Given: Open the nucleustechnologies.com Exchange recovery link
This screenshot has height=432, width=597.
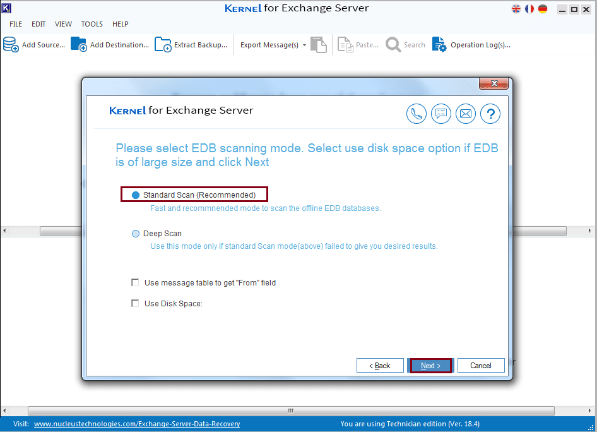Looking at the screenshot, I should (137, 424).
